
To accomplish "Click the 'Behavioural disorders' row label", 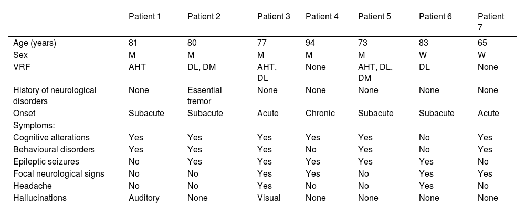I will tap(54, 150).
